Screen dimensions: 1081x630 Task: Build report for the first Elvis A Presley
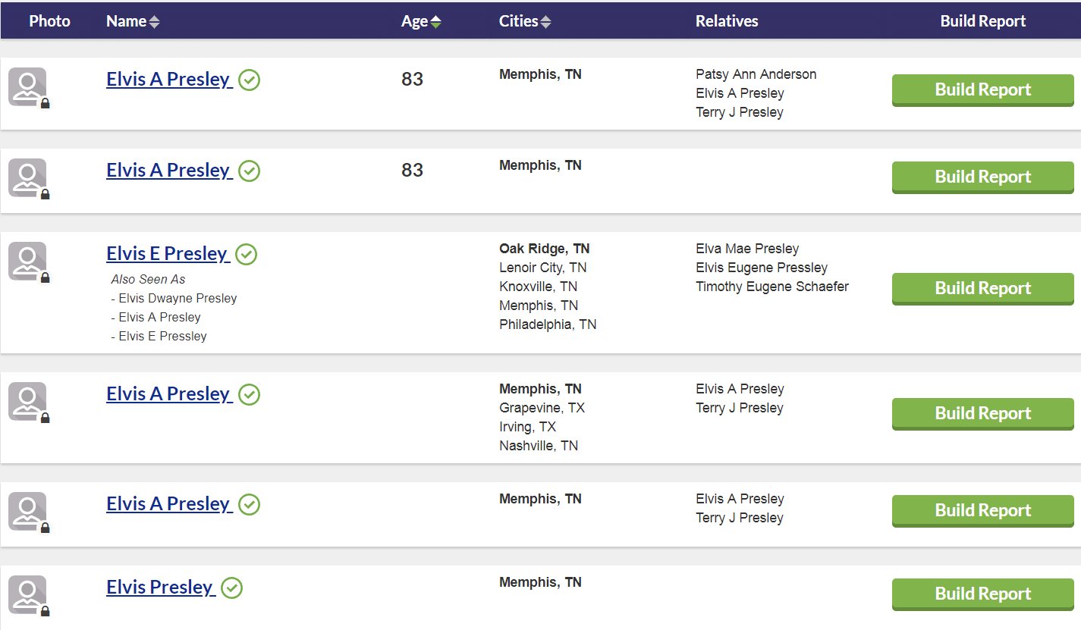click(x=982, y=89)
